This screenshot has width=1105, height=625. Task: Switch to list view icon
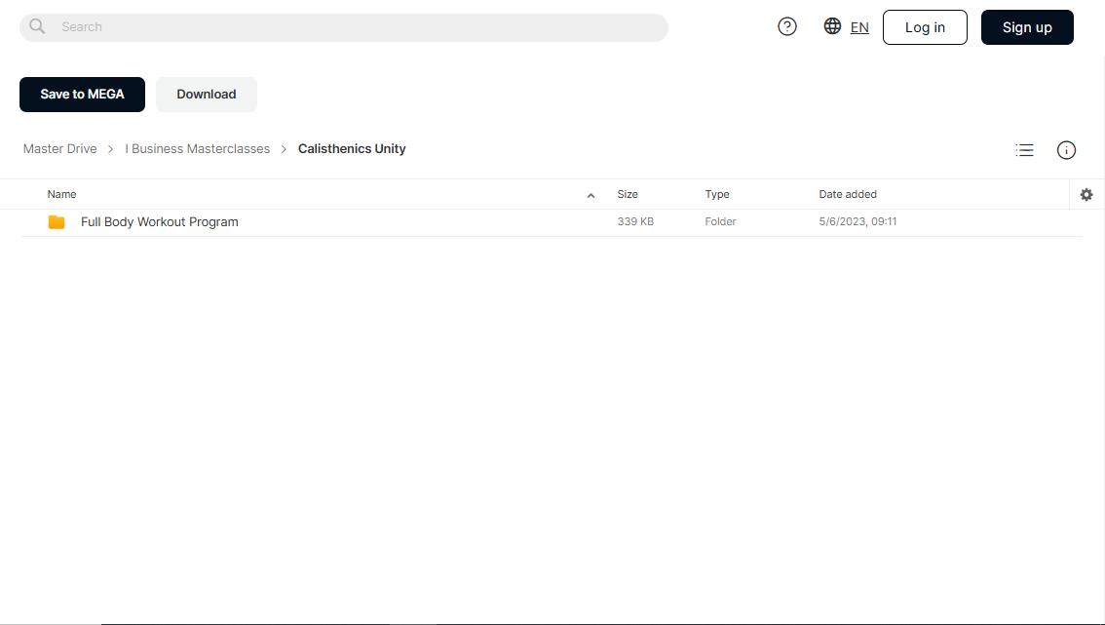coord(1025,150)
